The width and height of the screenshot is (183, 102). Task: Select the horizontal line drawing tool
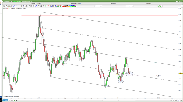[x=19, y=6]
